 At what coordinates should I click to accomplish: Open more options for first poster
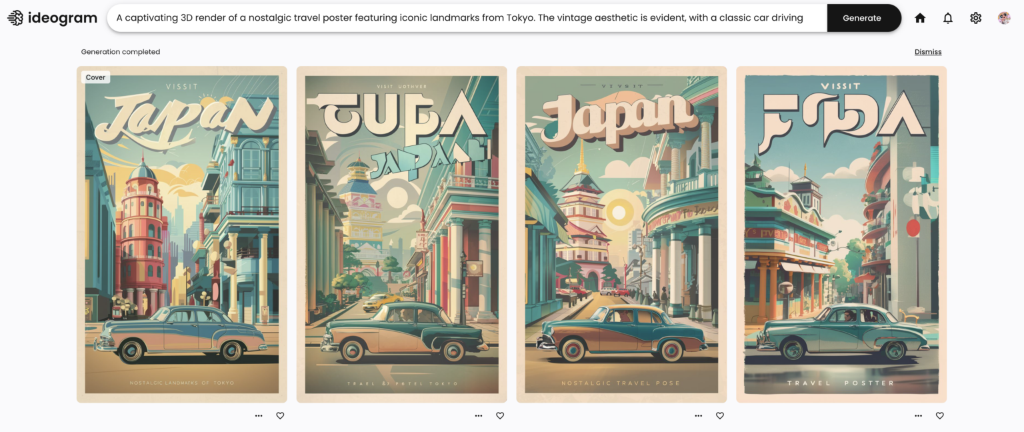tap(259, 415)
